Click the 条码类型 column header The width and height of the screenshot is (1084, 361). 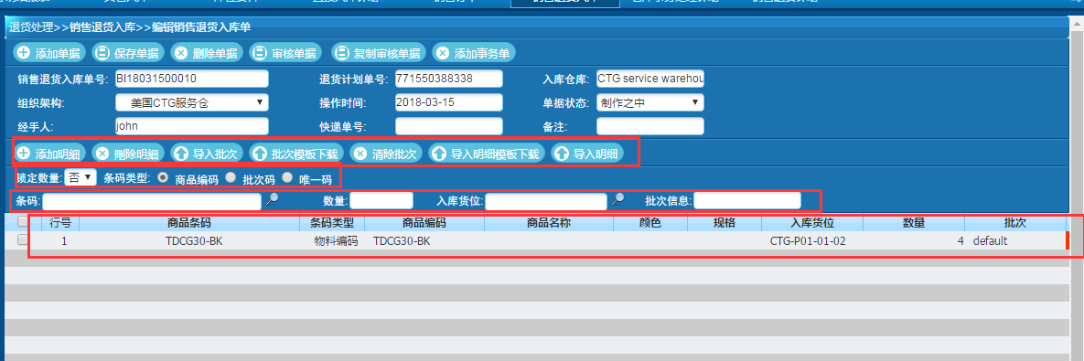pyautogui.click(x=332, y=223)
